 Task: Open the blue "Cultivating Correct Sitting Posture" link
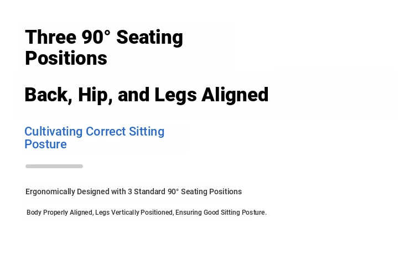95,138
